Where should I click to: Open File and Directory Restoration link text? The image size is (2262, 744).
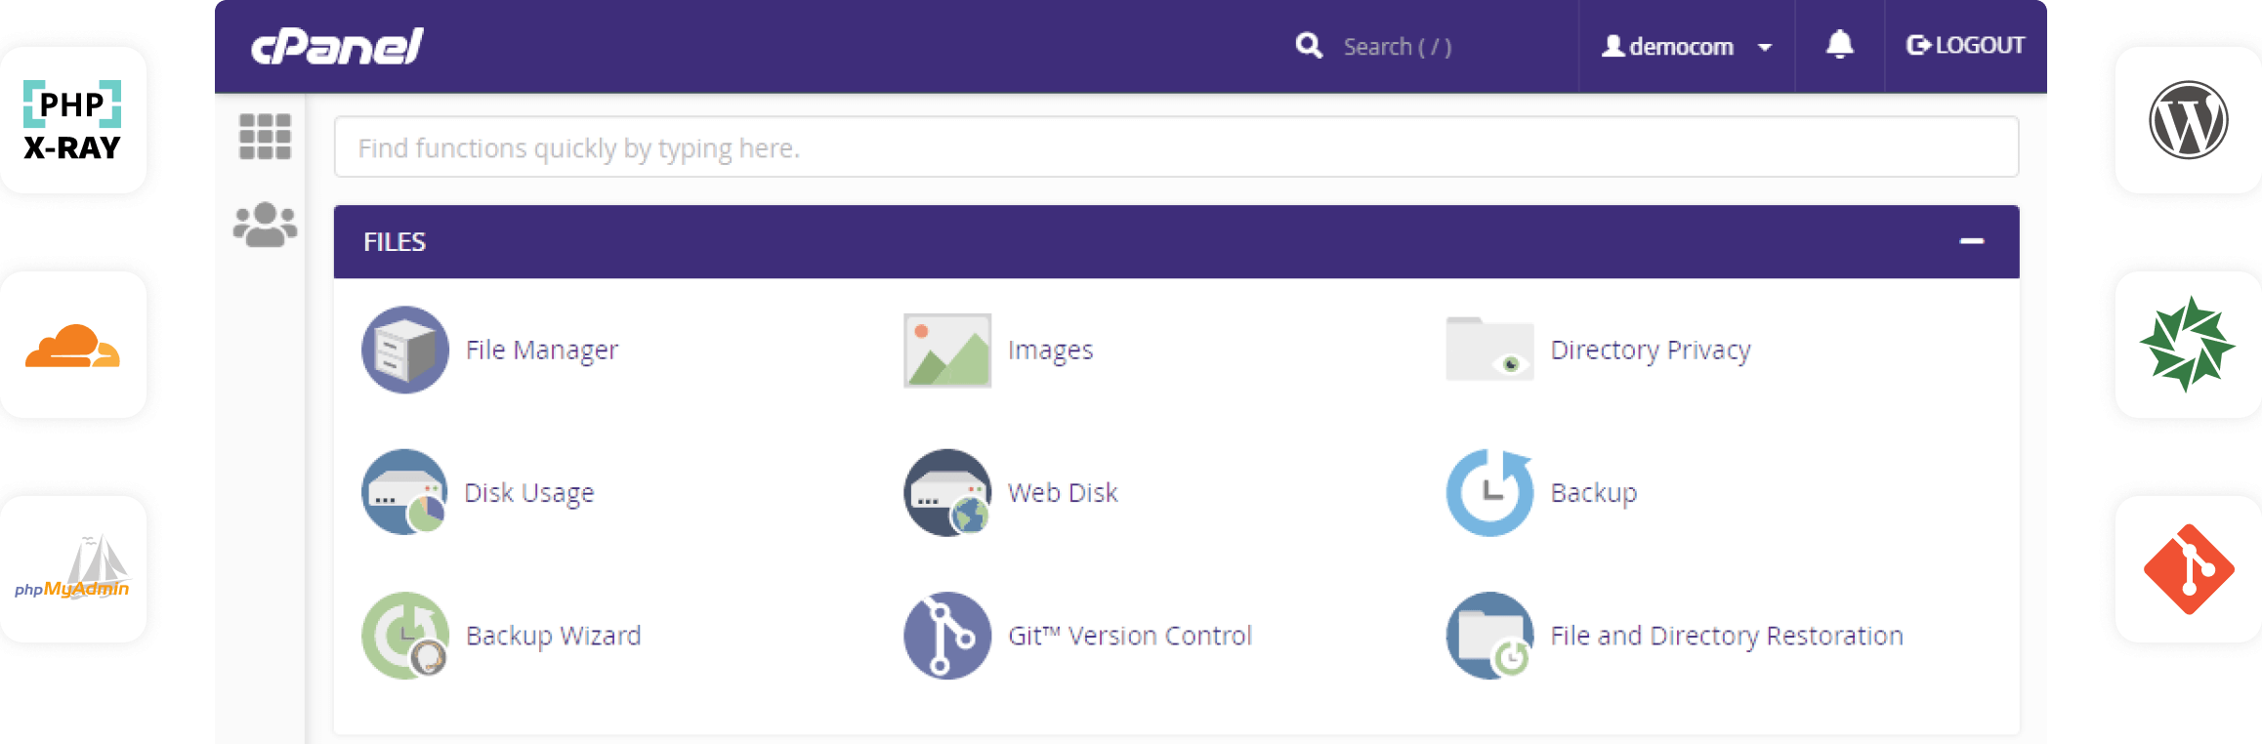pos(1727,635)
